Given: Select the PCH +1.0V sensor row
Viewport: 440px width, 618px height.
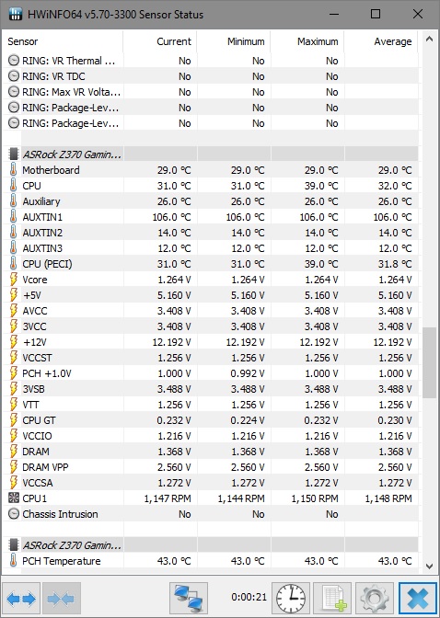Looking at the screenshot, I should (210, 373).
